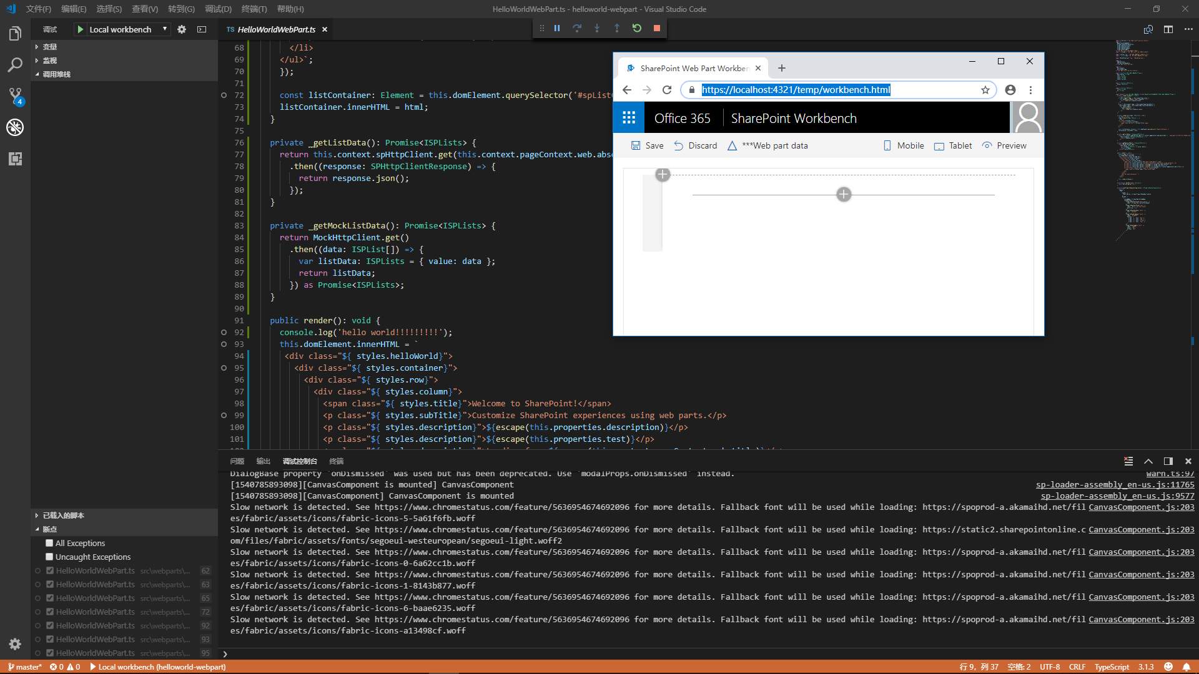The width and height of the screenshot is (1199, 674).
Task: Open the Extensions view in activity bar
Action: tap(15, 159)
